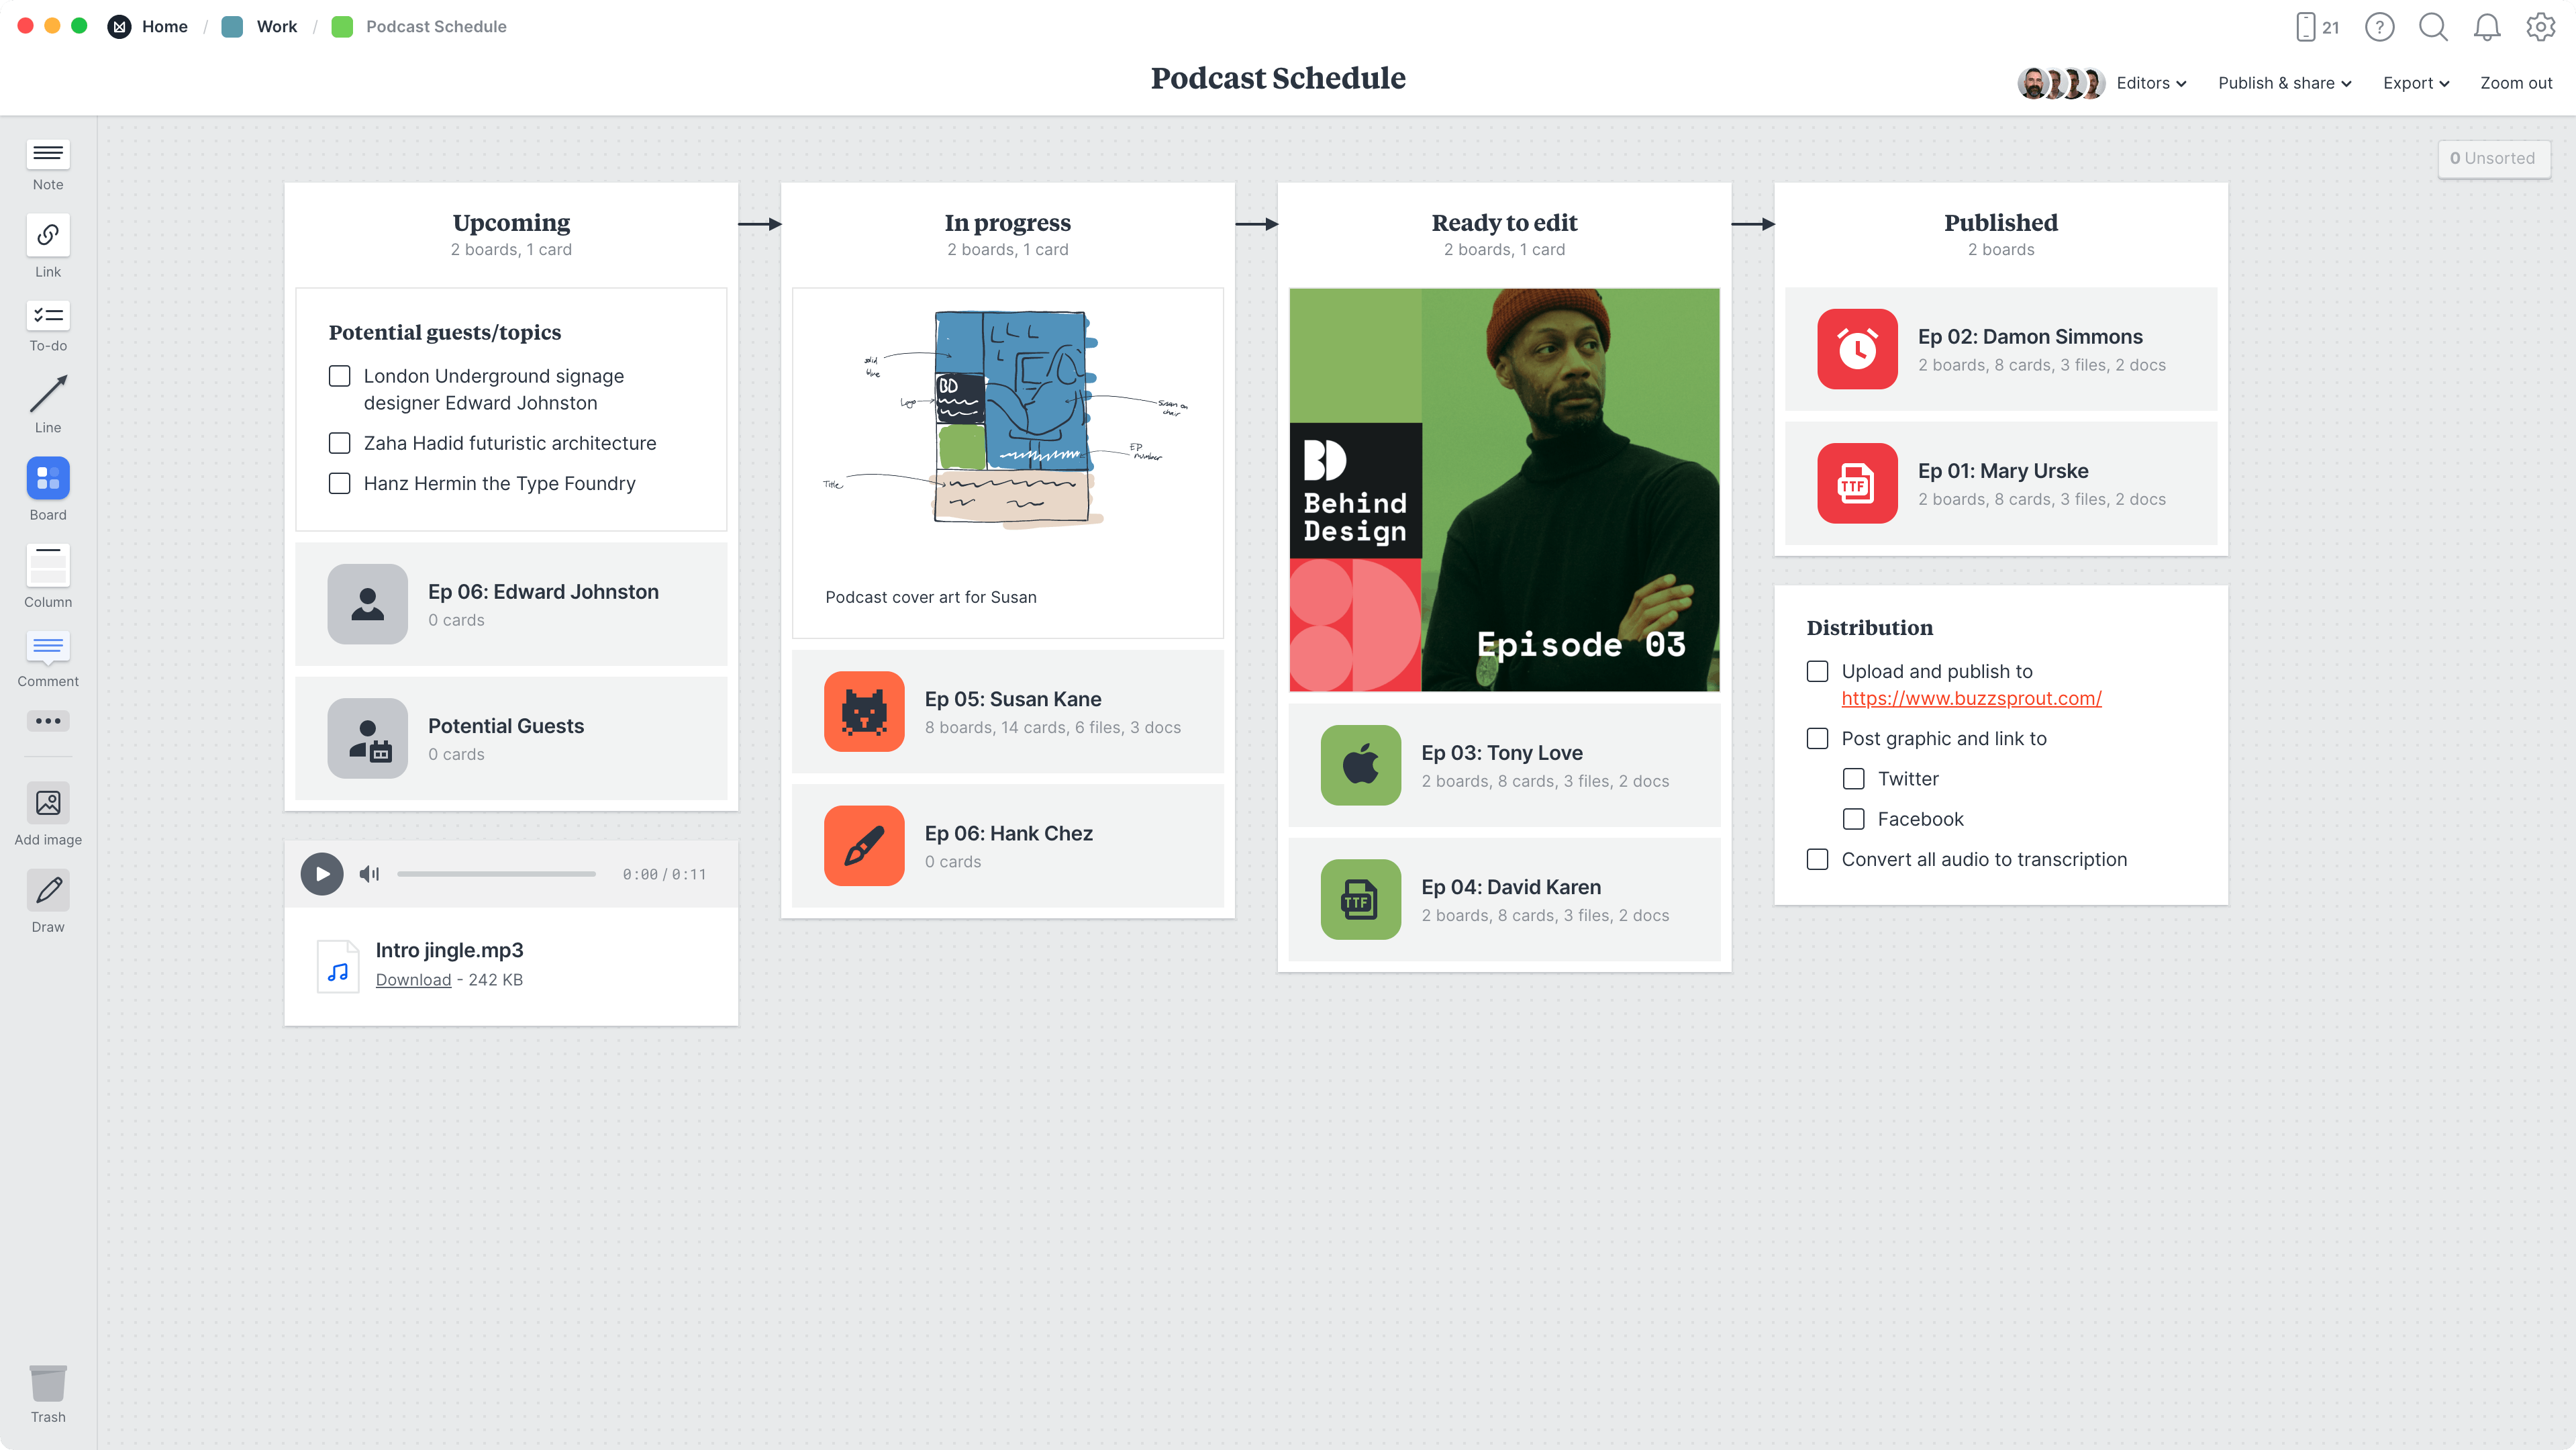This screenshot has width=2576, height=1450.
Task: Click the Ep 03 Tony Love thumbnail
Action: click(x=1360, y=765)
